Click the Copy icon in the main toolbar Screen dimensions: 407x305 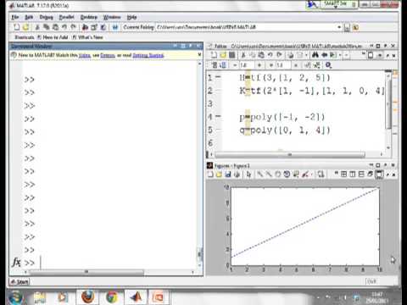(x=46, y=27)
